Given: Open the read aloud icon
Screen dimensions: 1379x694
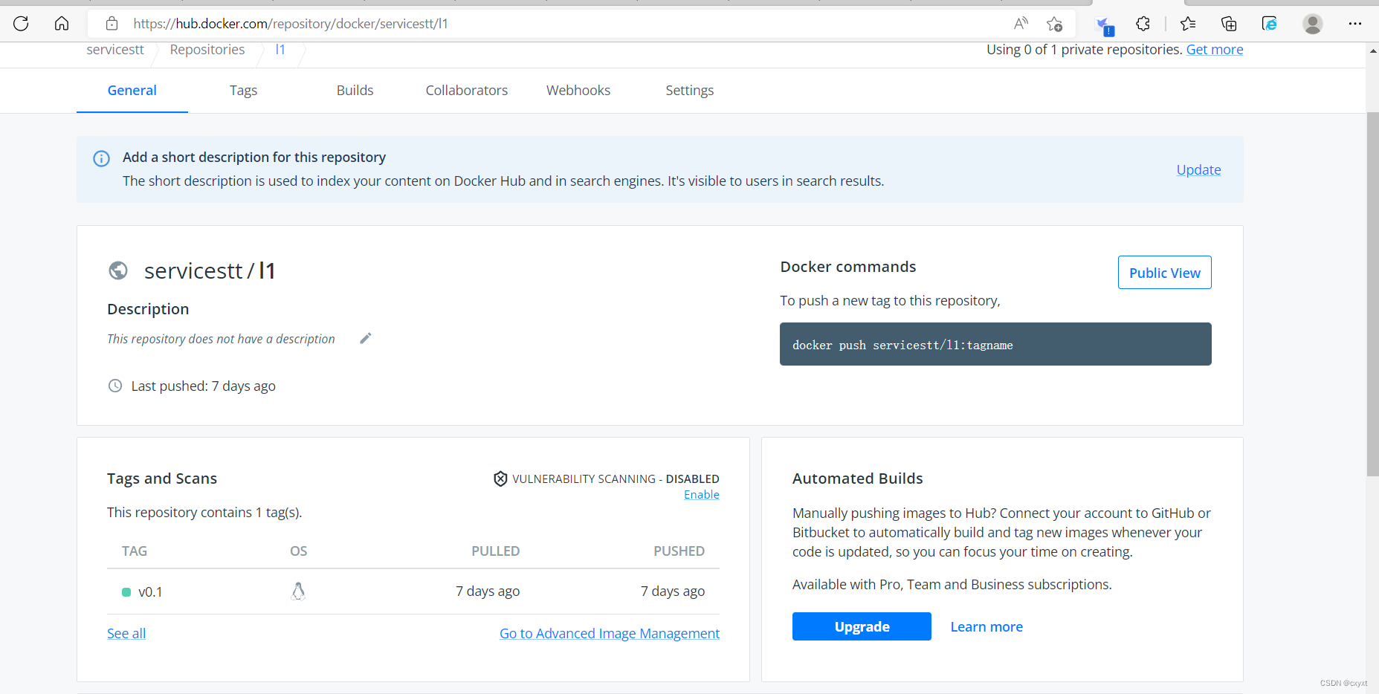Looking at the screenshot, I should 1021,24.
